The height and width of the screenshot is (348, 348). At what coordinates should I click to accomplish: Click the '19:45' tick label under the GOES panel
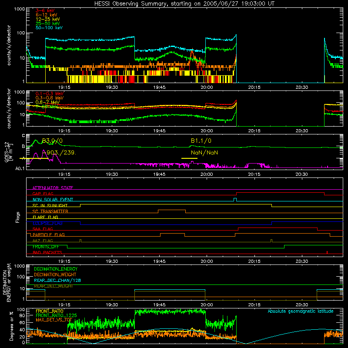pyautogui.click(x=159, y=174)
